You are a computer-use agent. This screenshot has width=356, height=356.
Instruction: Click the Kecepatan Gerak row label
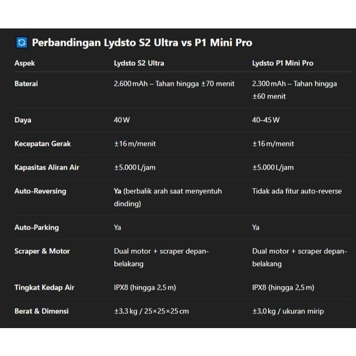tap(43, 143)
